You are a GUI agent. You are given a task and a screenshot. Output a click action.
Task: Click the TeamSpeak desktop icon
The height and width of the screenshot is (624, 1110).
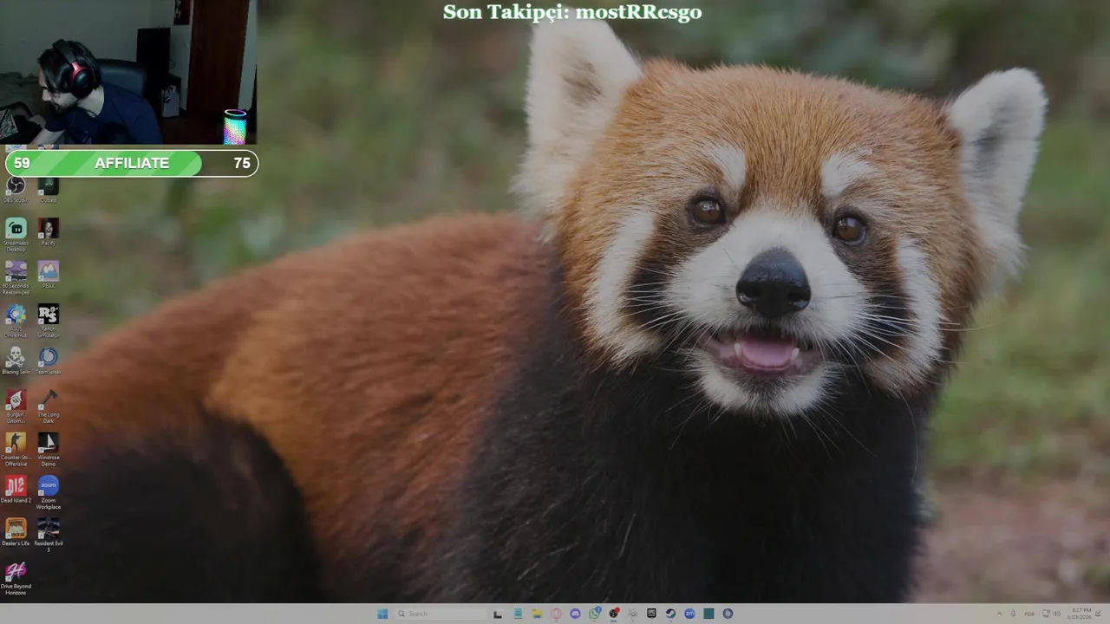(x=49, y=361)
